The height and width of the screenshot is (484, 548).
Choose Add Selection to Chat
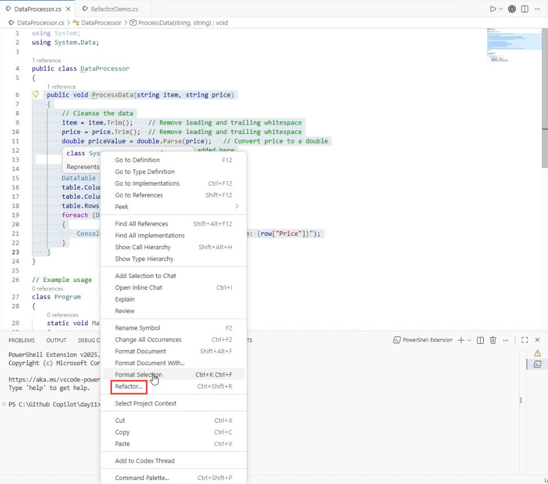tap(173, 276)
